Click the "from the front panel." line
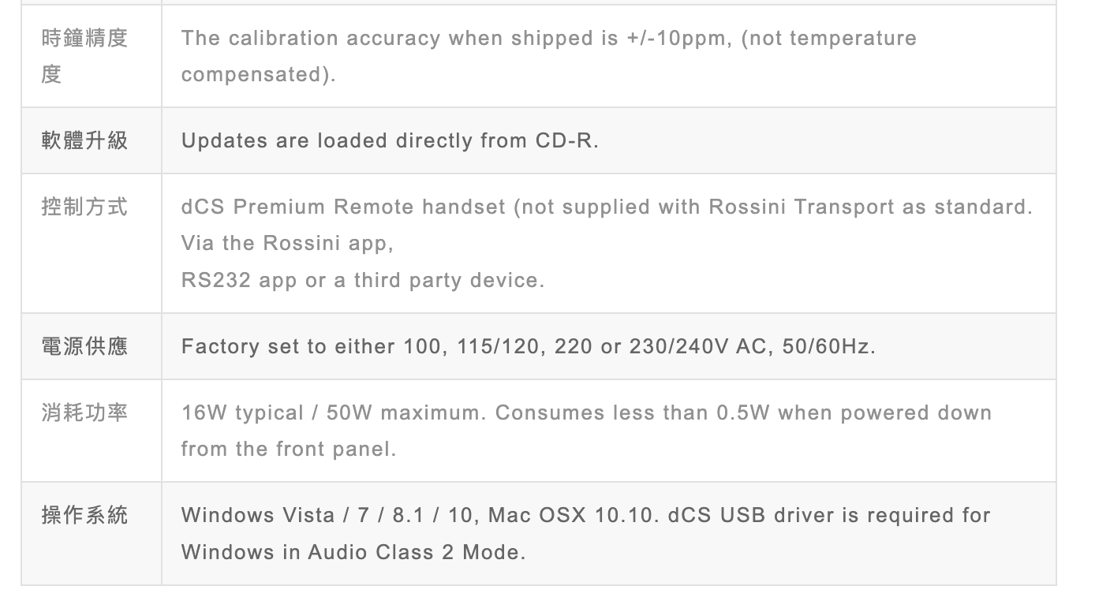 [x=289, y=450]
